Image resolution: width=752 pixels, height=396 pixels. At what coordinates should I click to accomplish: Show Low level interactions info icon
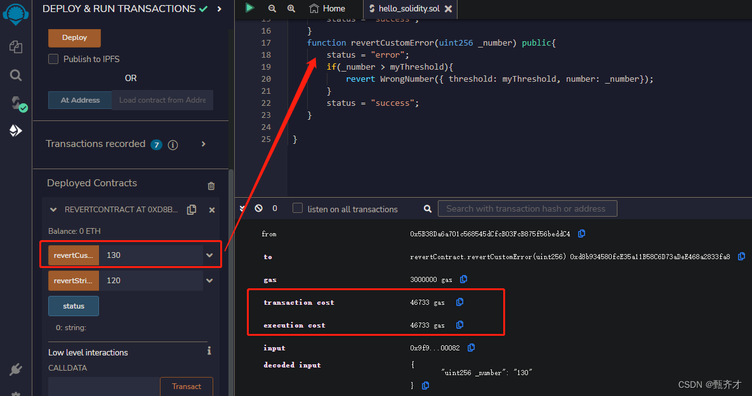(x=209, y=351)
